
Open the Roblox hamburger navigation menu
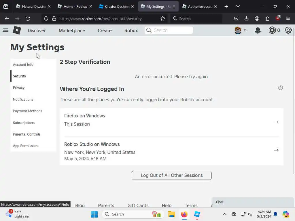[x=6, y=30]
